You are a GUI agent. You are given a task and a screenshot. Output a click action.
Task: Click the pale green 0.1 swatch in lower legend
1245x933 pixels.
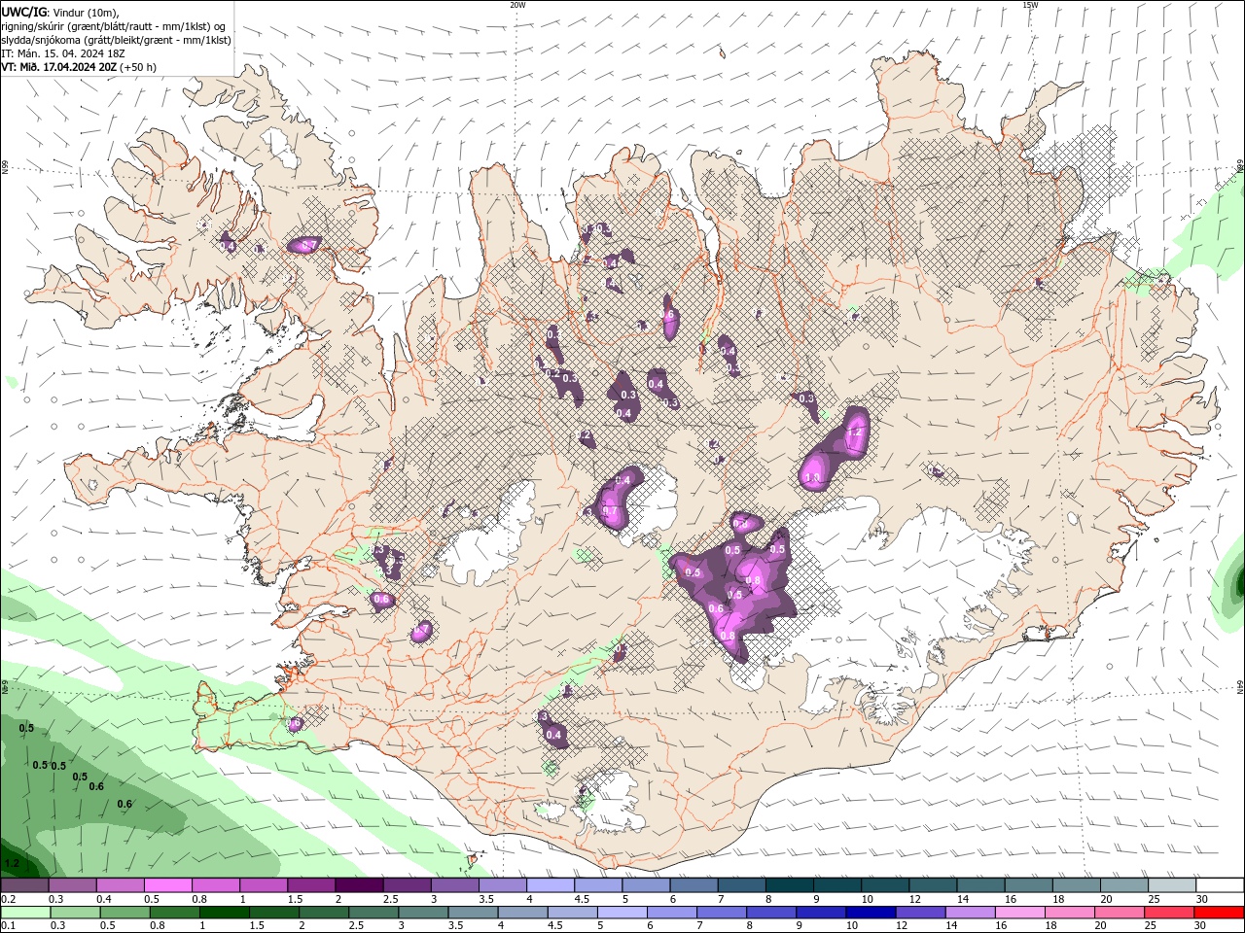coord(25,913)
